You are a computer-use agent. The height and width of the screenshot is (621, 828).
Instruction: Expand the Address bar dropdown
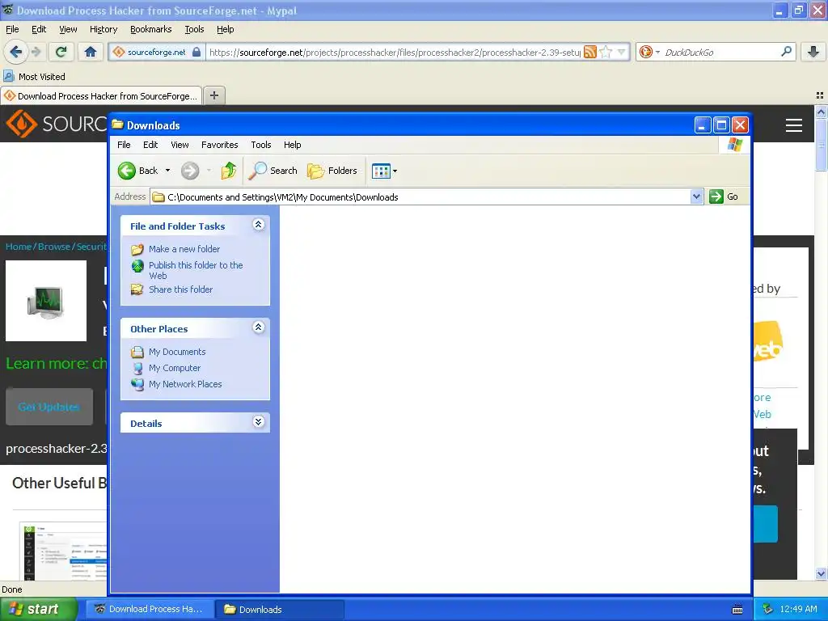point(696,196)
